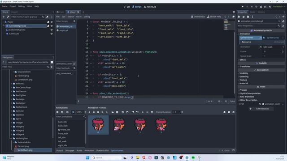This screenshot has height=161, width=287.
Task: Move selected frame right arrow icon
Action: click(x=148, y=112)
